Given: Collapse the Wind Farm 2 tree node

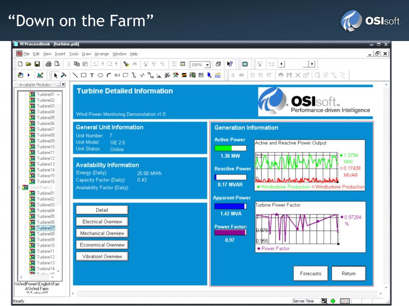Looking at the screenshot, I should (19, 187).
